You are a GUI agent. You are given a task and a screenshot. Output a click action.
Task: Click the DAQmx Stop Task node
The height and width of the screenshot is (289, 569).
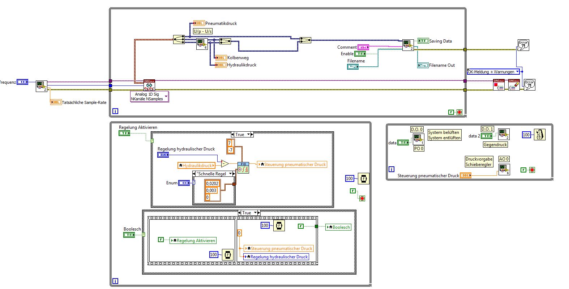click(499, 85)
